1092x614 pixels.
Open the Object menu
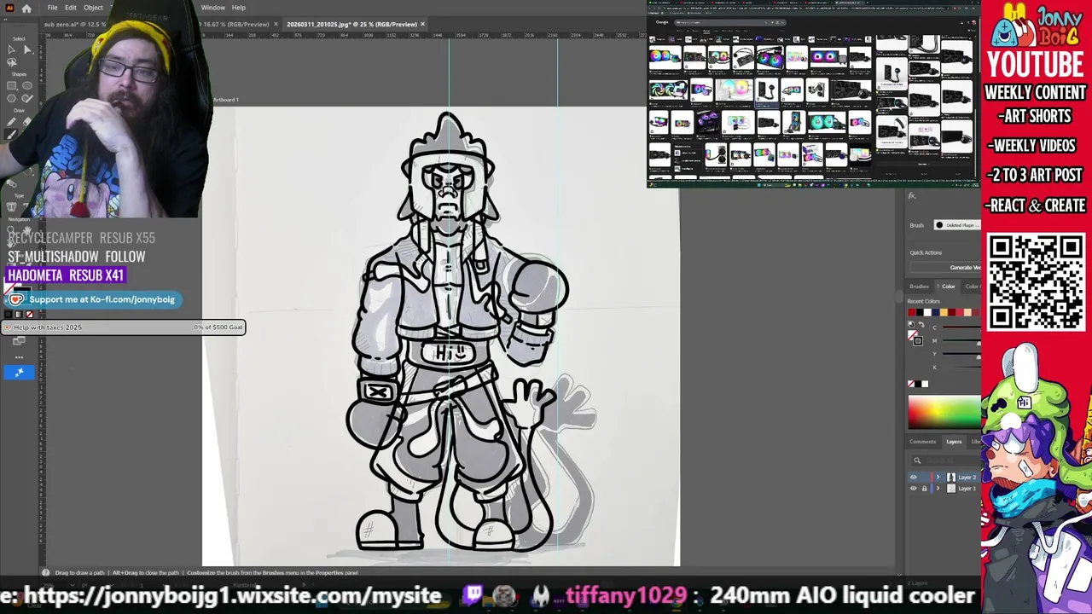click(93, 8)
